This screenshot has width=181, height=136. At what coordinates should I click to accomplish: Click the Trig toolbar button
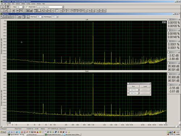[46, 11]
